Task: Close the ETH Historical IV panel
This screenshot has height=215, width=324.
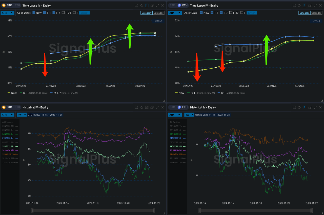Action: tap(320, 107)
